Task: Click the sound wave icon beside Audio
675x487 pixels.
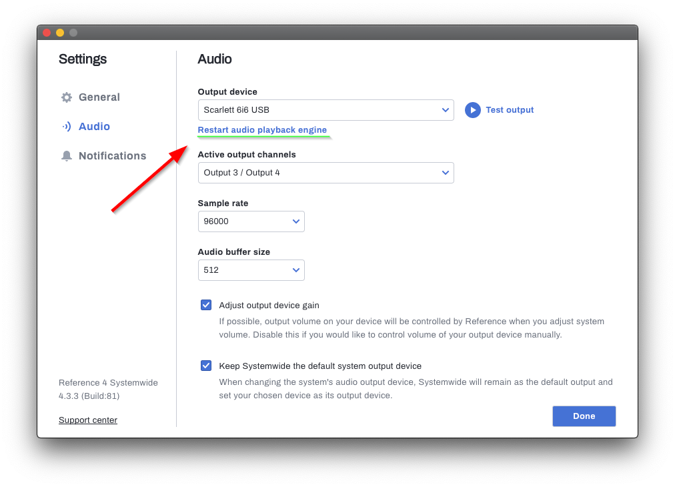Action: pyautogui.click(x=66, y=126)
